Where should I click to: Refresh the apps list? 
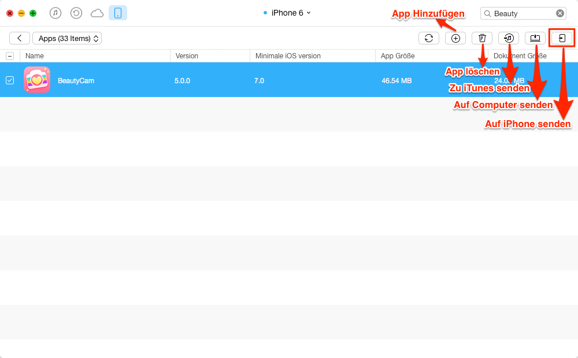coord(429,38)
